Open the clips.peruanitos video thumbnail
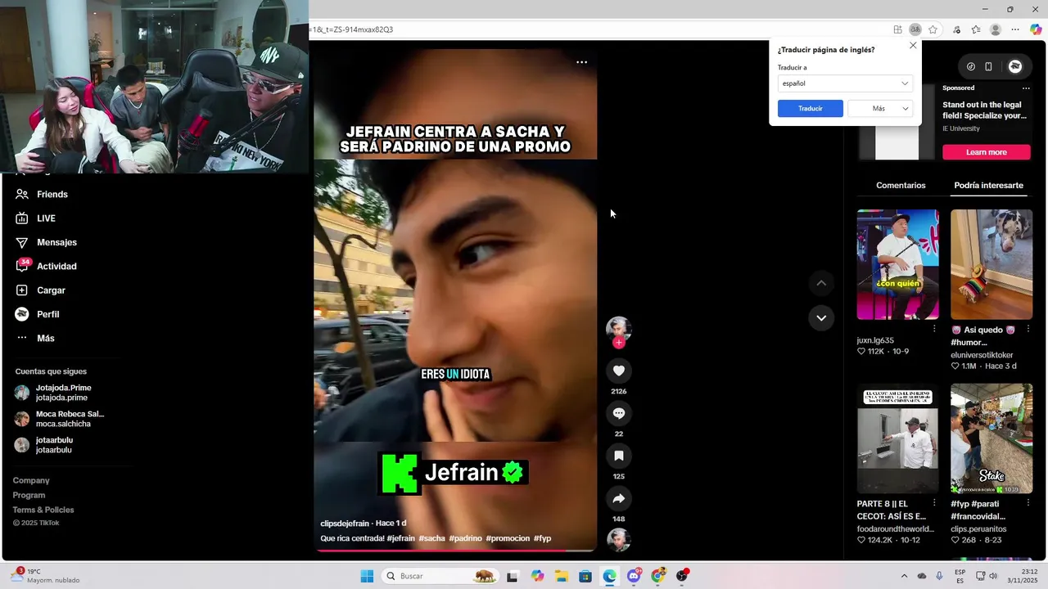 pyautogui.click(x=992, y=439)
